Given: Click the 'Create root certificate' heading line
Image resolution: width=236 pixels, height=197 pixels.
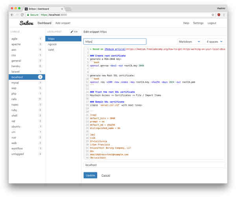Looking at the screenshot, I should pyautogui.click(x=108, y=56).
